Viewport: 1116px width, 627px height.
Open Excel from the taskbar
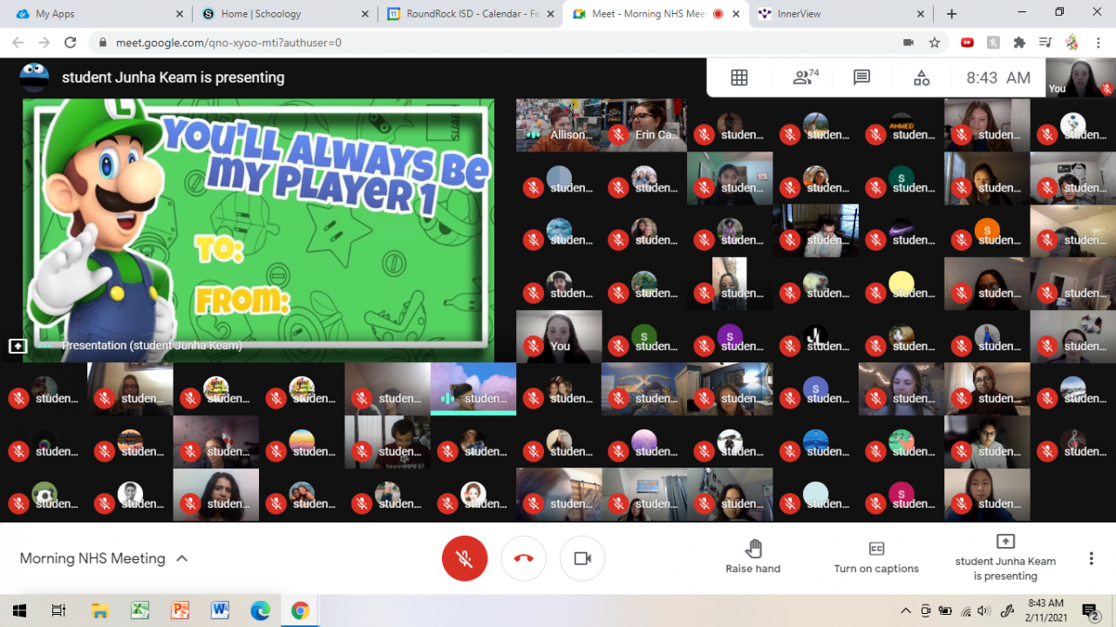coord(140,610)
